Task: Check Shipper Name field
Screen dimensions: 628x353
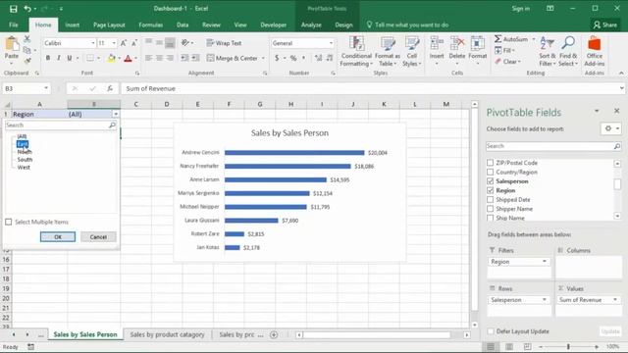Action: click(x=491, y=209)
